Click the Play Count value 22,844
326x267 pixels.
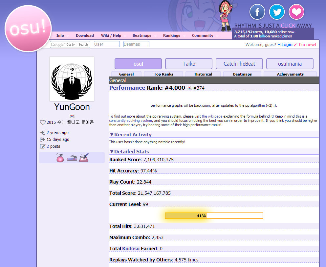click(144, 182)
